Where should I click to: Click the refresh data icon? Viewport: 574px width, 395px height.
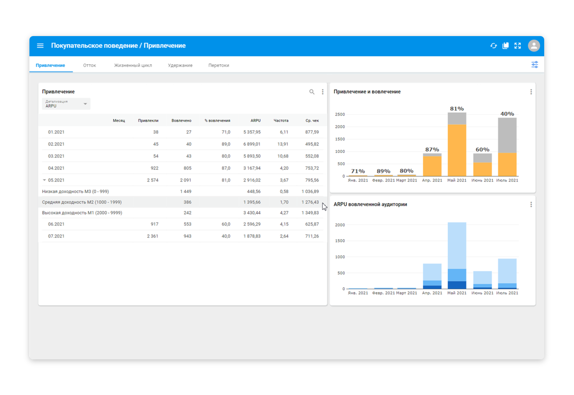(x=493, y=46)
